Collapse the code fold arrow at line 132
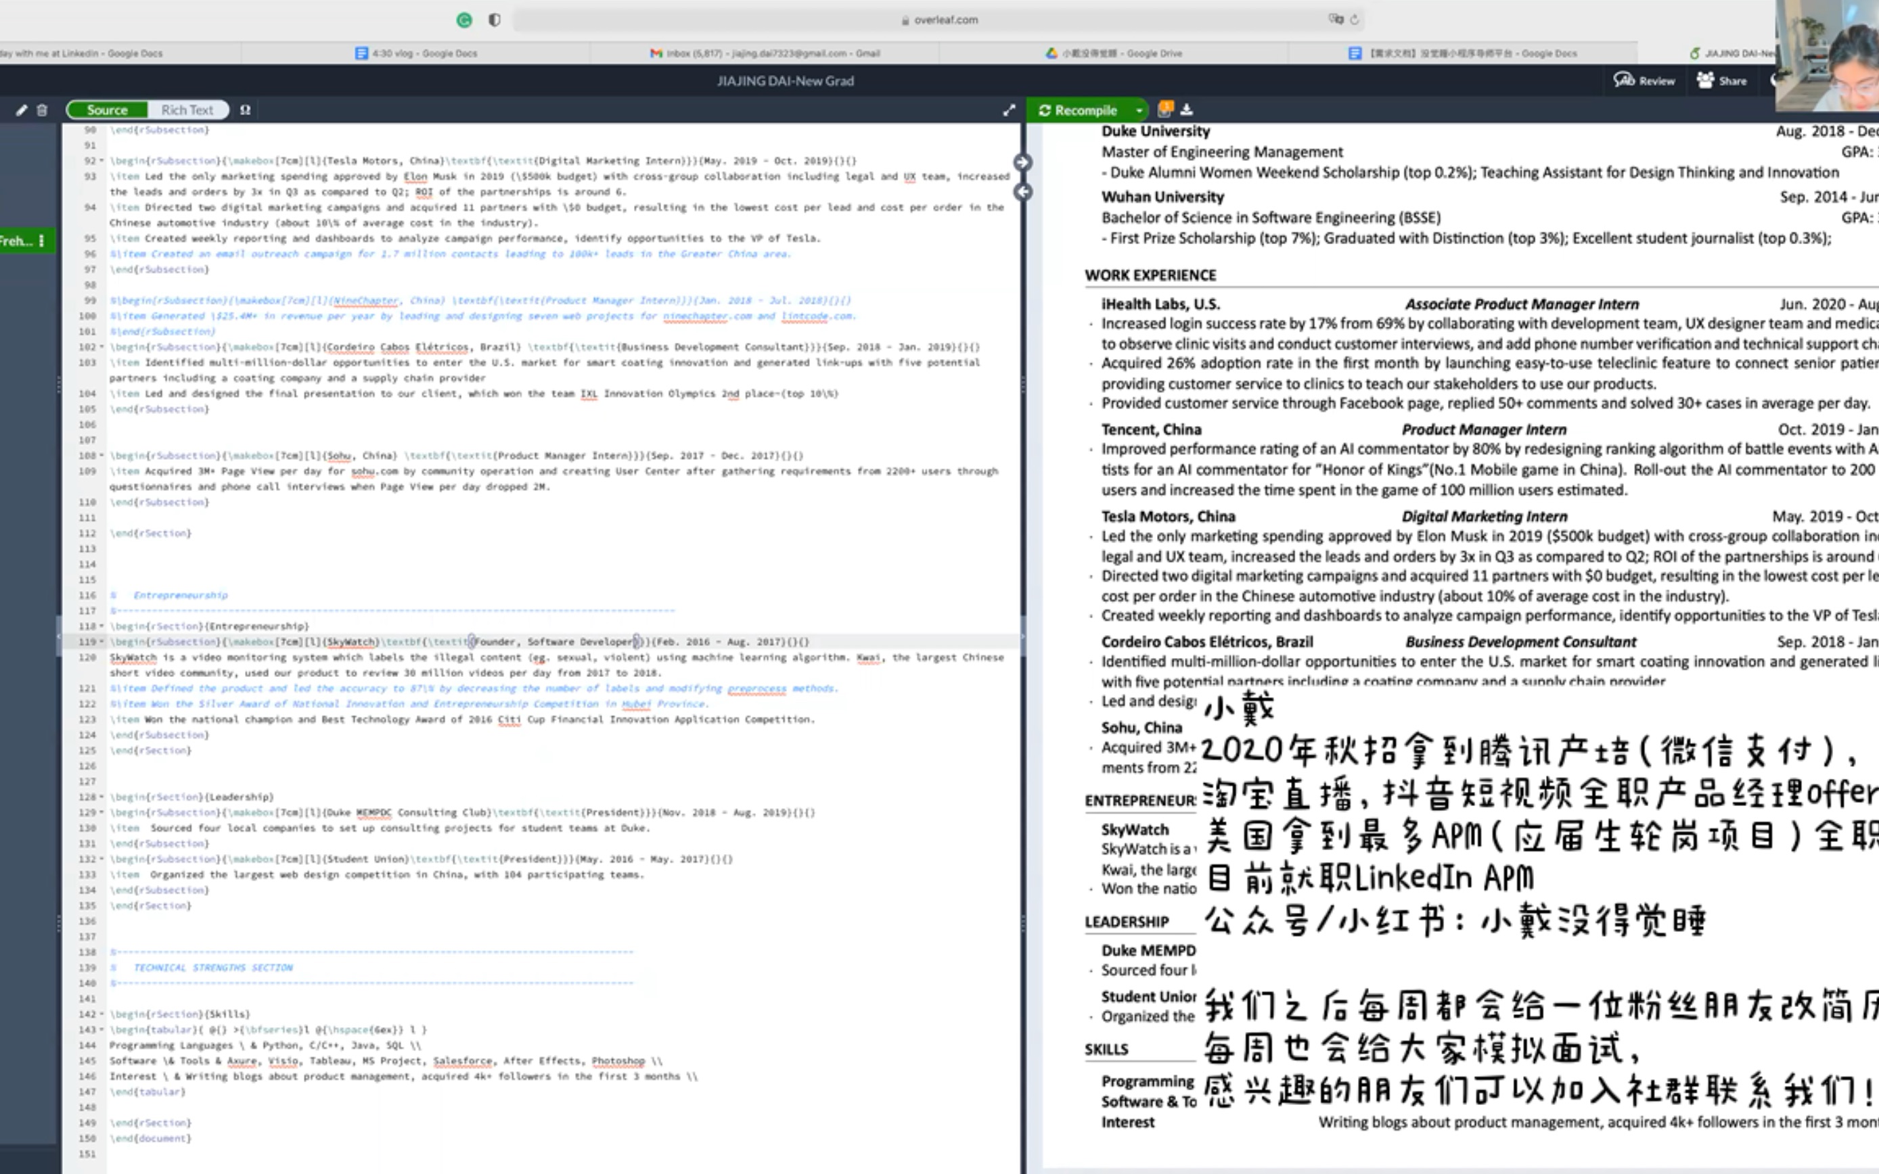 (x=101, y=860)
